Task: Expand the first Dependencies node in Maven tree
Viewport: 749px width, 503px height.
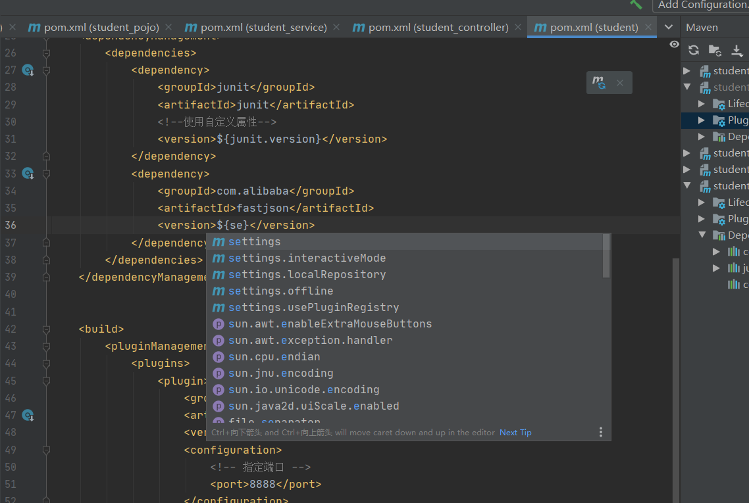Action: click(701, 137)
